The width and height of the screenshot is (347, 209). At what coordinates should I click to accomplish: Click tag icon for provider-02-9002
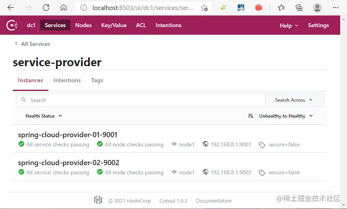(x=262, y=173)
